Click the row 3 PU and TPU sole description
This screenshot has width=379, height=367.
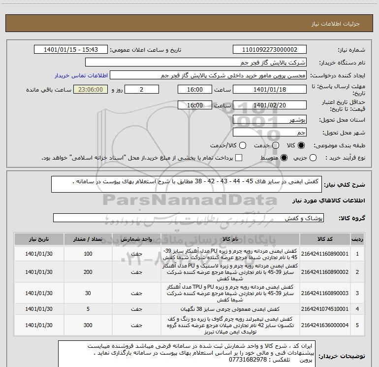(x=230, y=293)
